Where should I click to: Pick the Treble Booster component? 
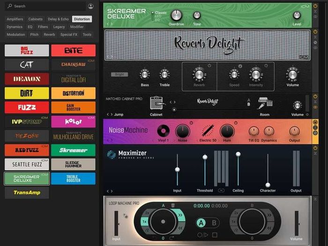[73, 179]
